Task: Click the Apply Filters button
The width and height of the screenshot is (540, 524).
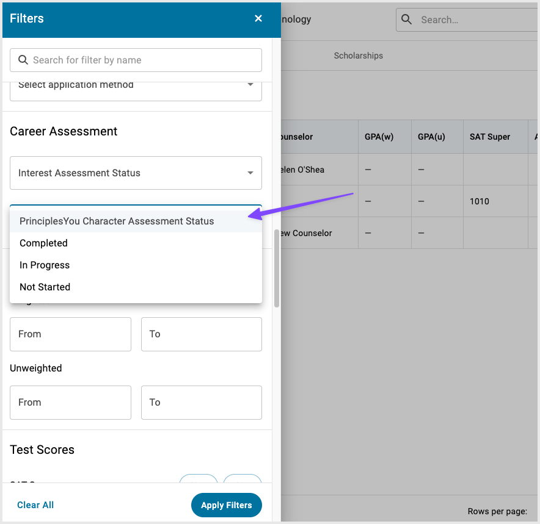Action: (226, 505)
